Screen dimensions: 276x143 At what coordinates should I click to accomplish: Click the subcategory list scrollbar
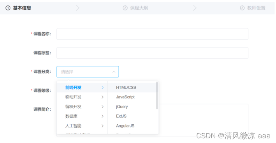(x=157, y=95)
